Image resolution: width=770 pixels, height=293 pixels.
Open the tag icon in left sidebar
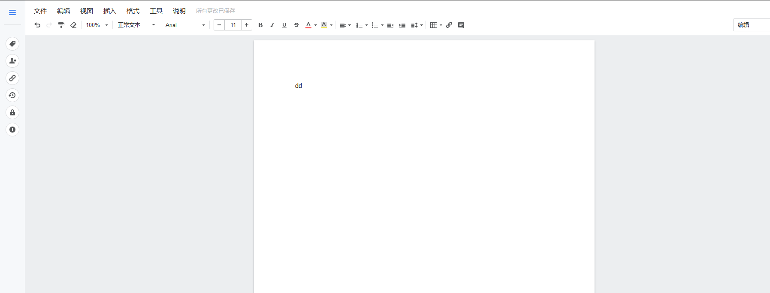pos(12,44)
